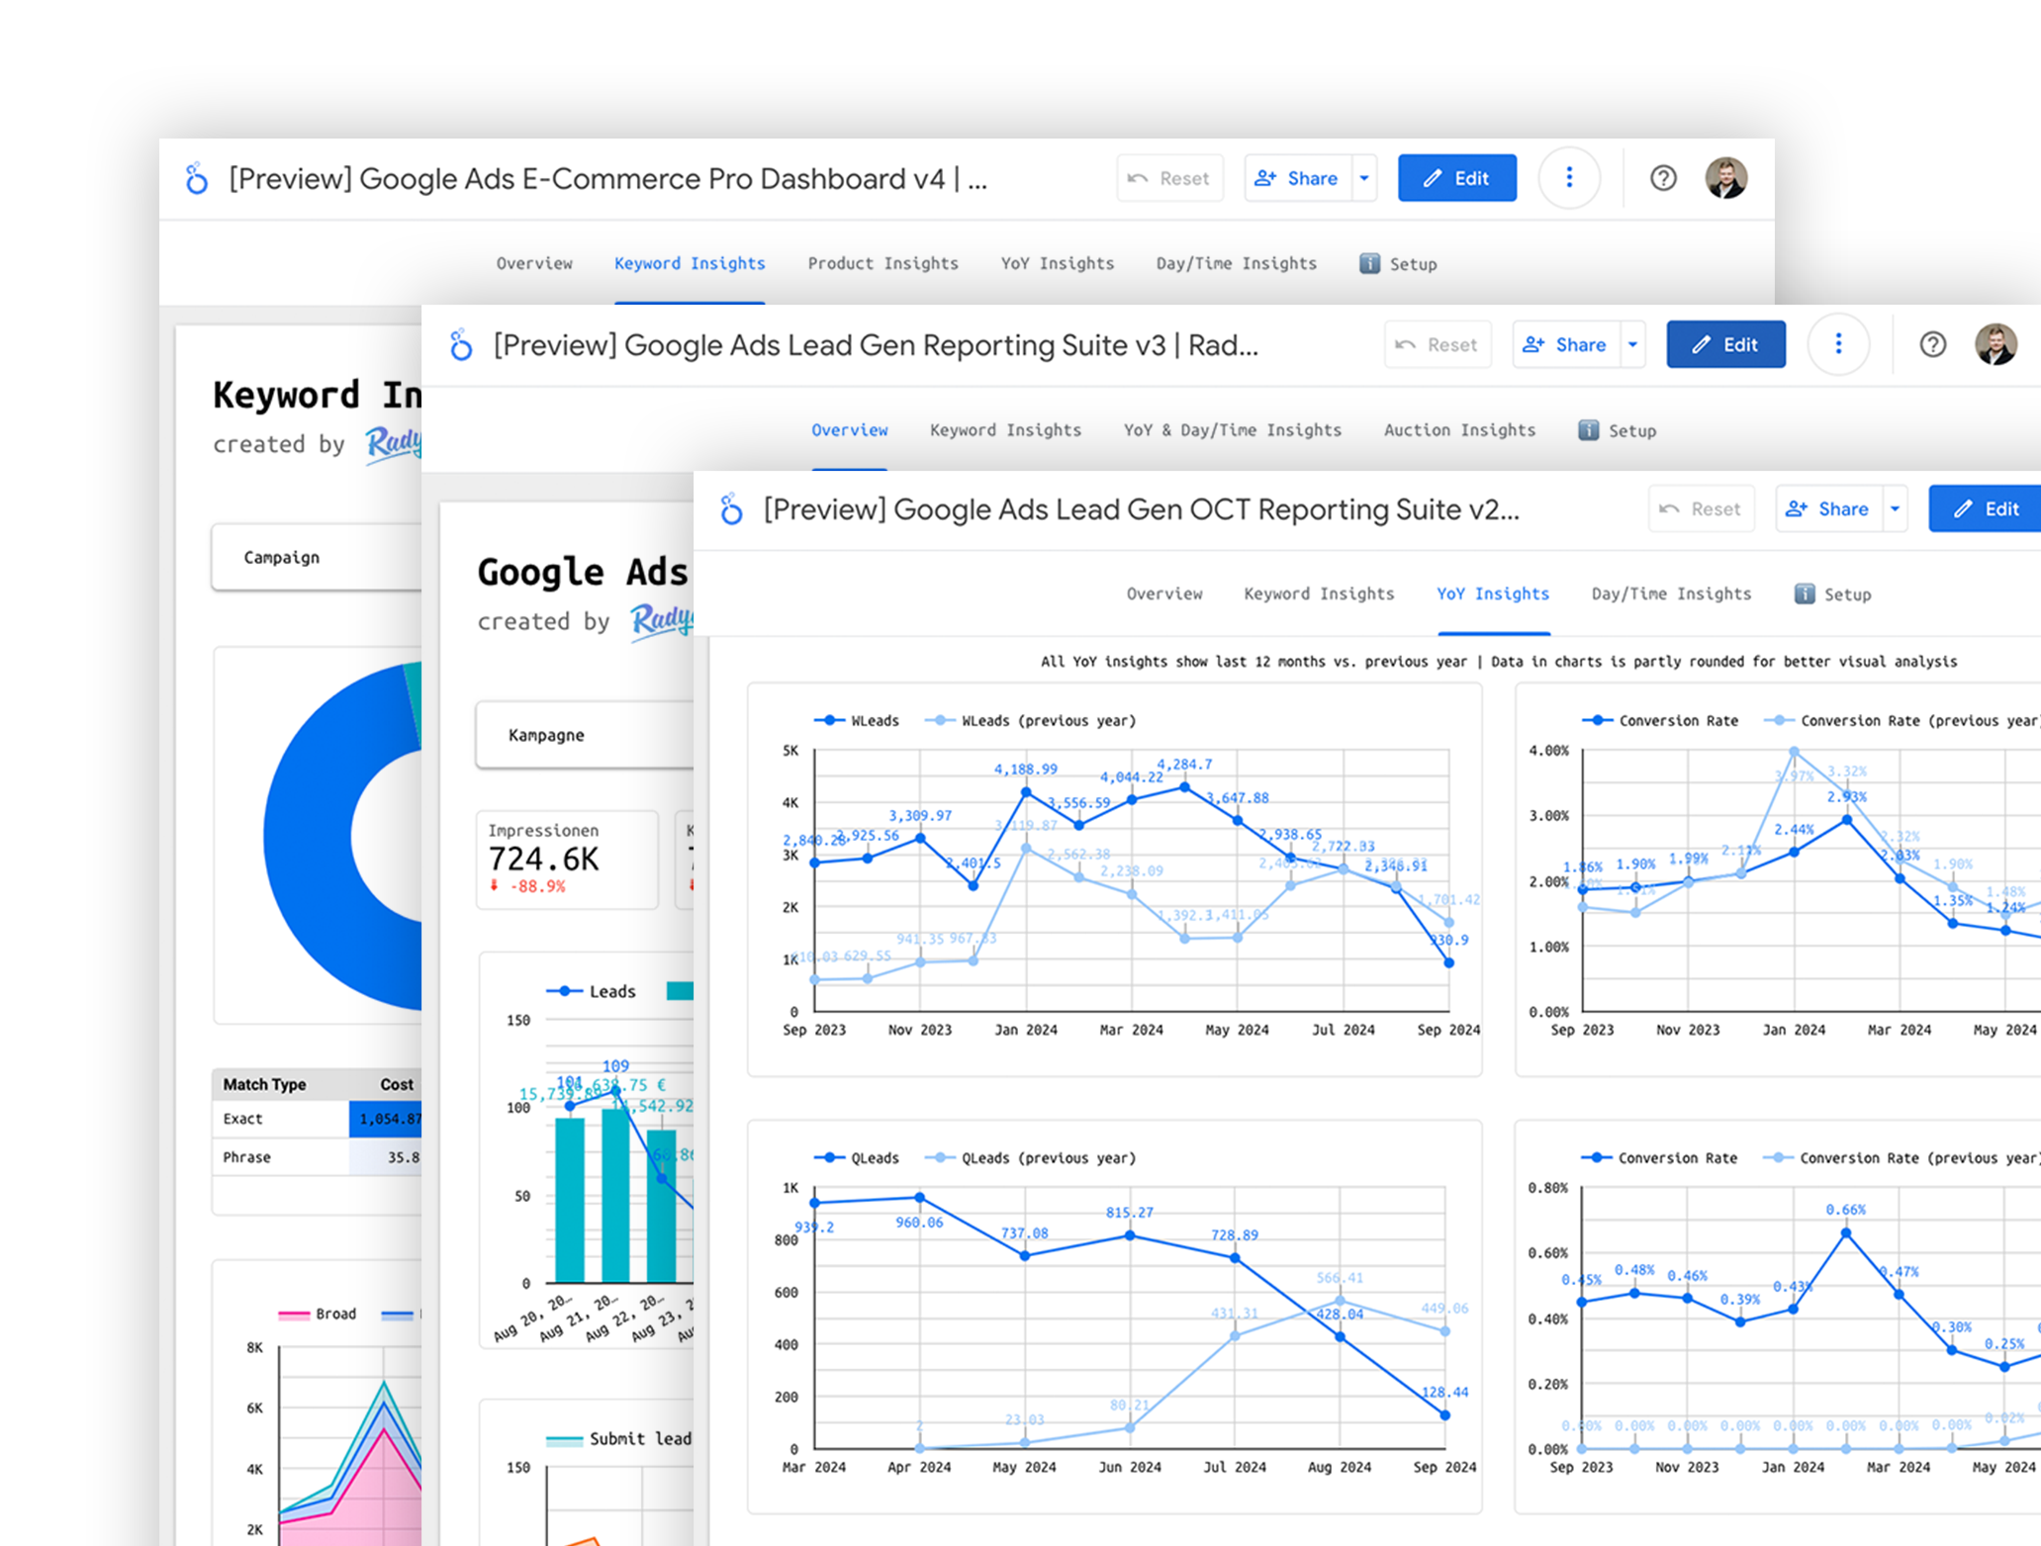Open more options menu in E-Commerce Pro Dashboard window
This screenshot has height=1546, width=2041.
[x=1569, y=178]
